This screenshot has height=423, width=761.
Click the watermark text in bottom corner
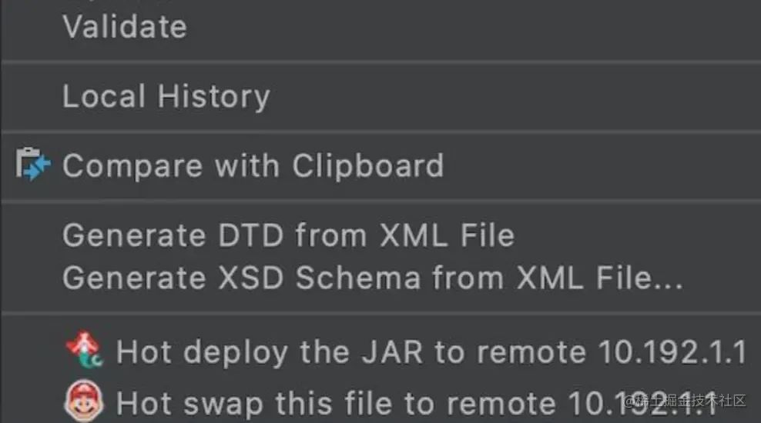[685, 401]
